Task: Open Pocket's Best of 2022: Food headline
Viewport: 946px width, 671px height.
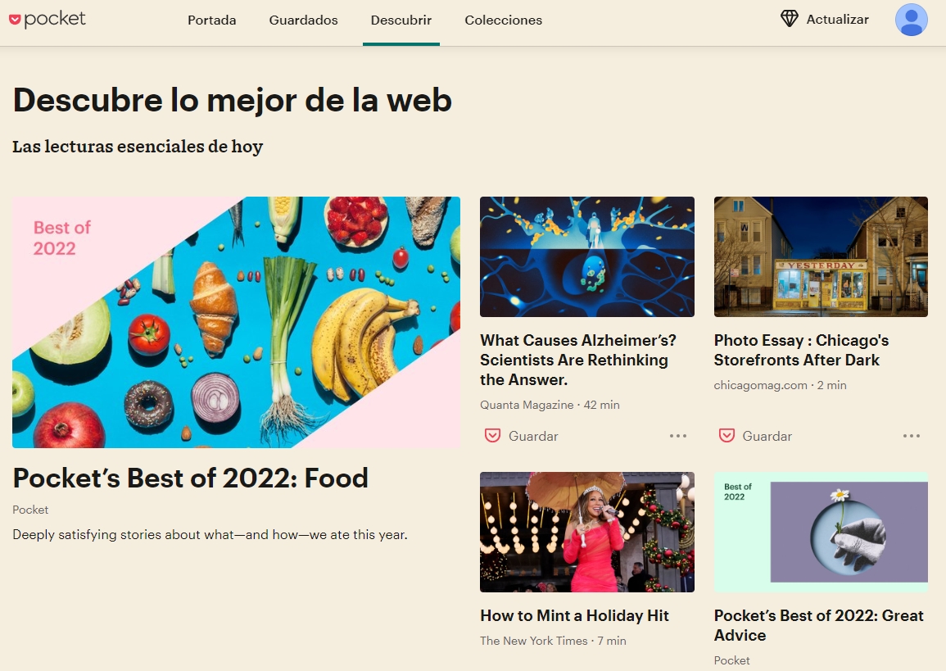Action: point(190,478)
